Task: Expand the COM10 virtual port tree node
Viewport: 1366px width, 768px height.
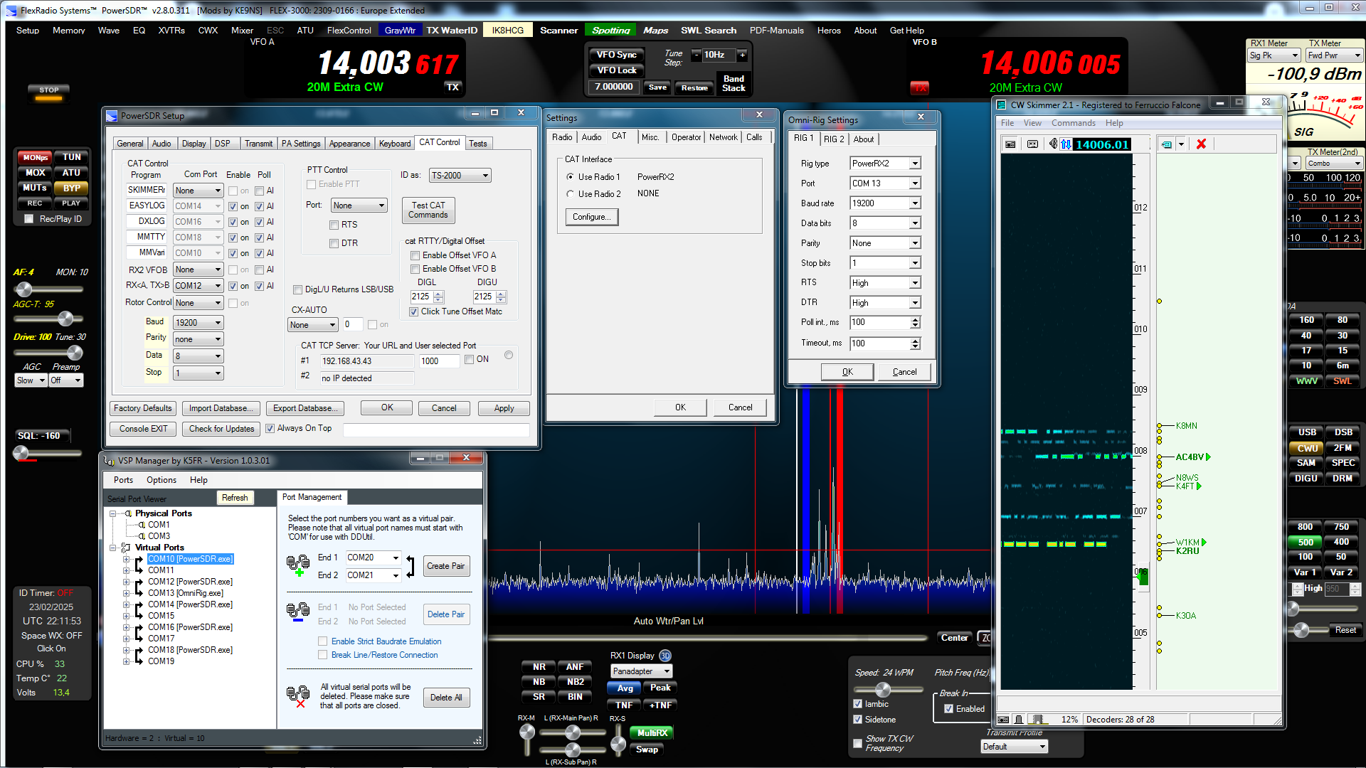Action: [126, 559]
